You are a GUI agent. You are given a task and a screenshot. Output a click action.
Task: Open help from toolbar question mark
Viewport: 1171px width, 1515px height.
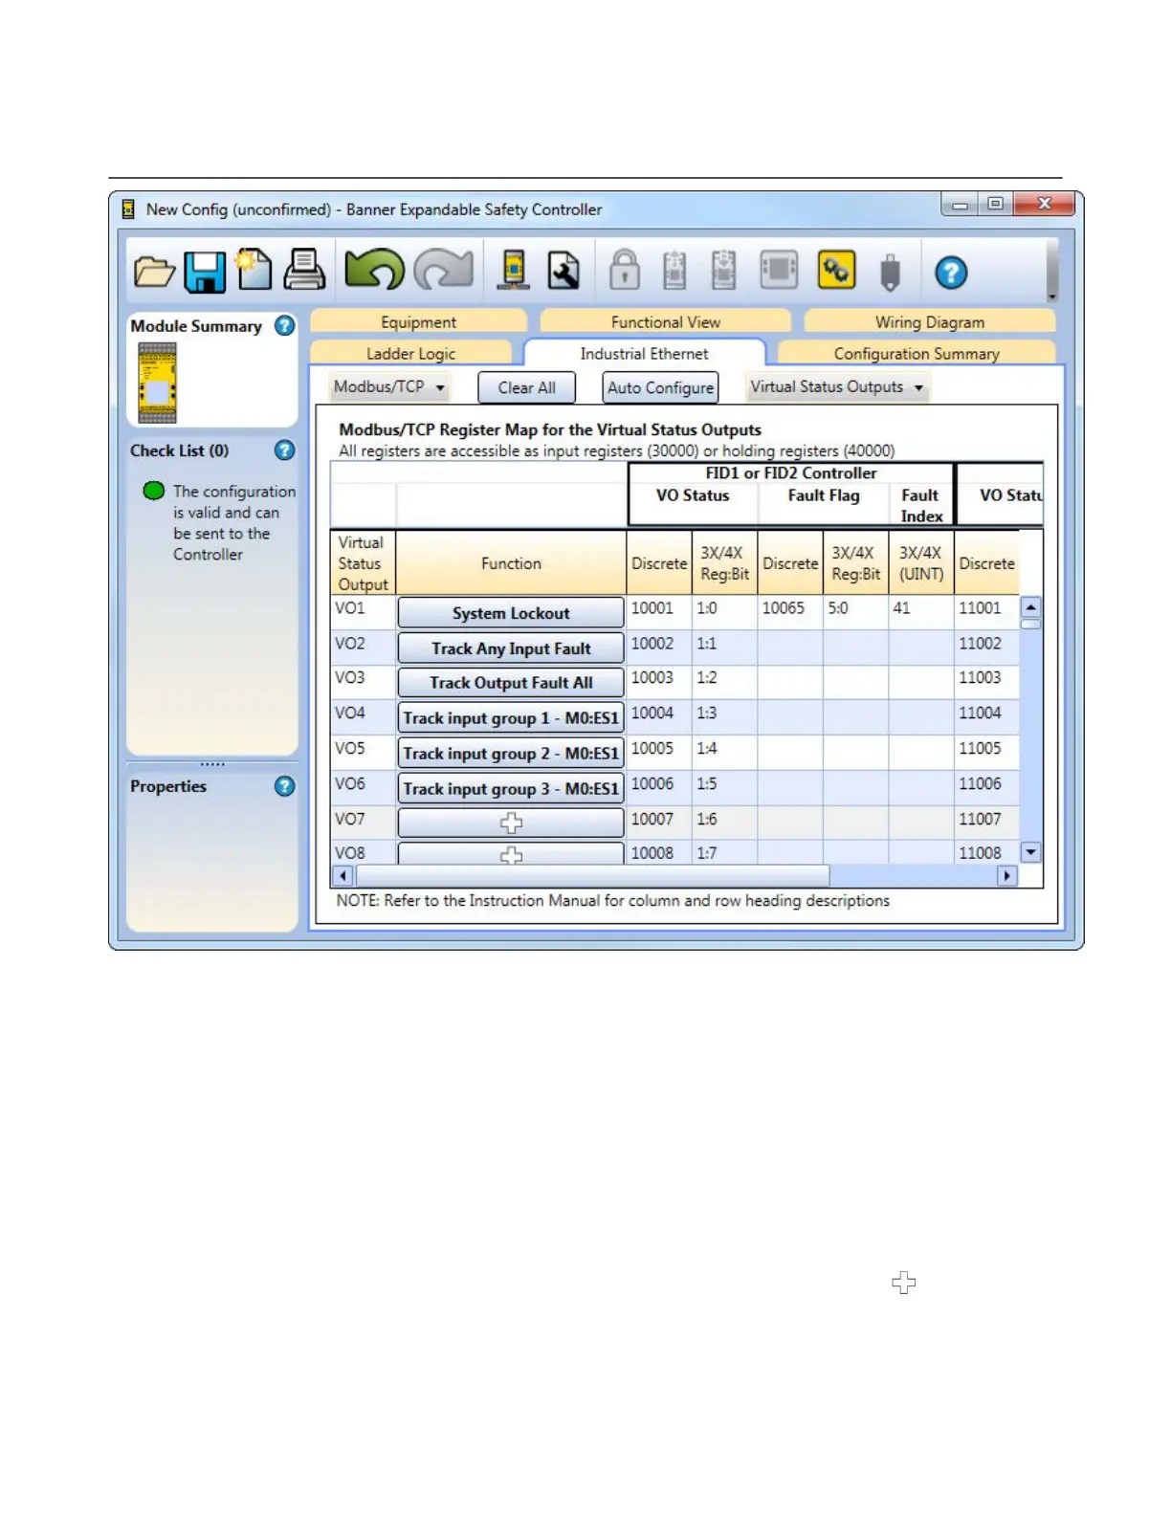pyautogui.click(x=951, y=273)
